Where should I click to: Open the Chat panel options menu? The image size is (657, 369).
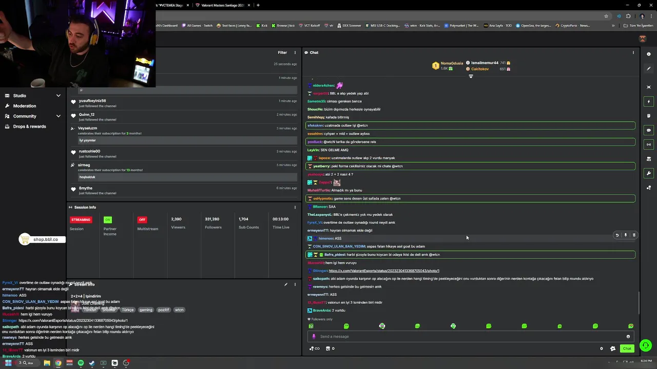point(633,52)
